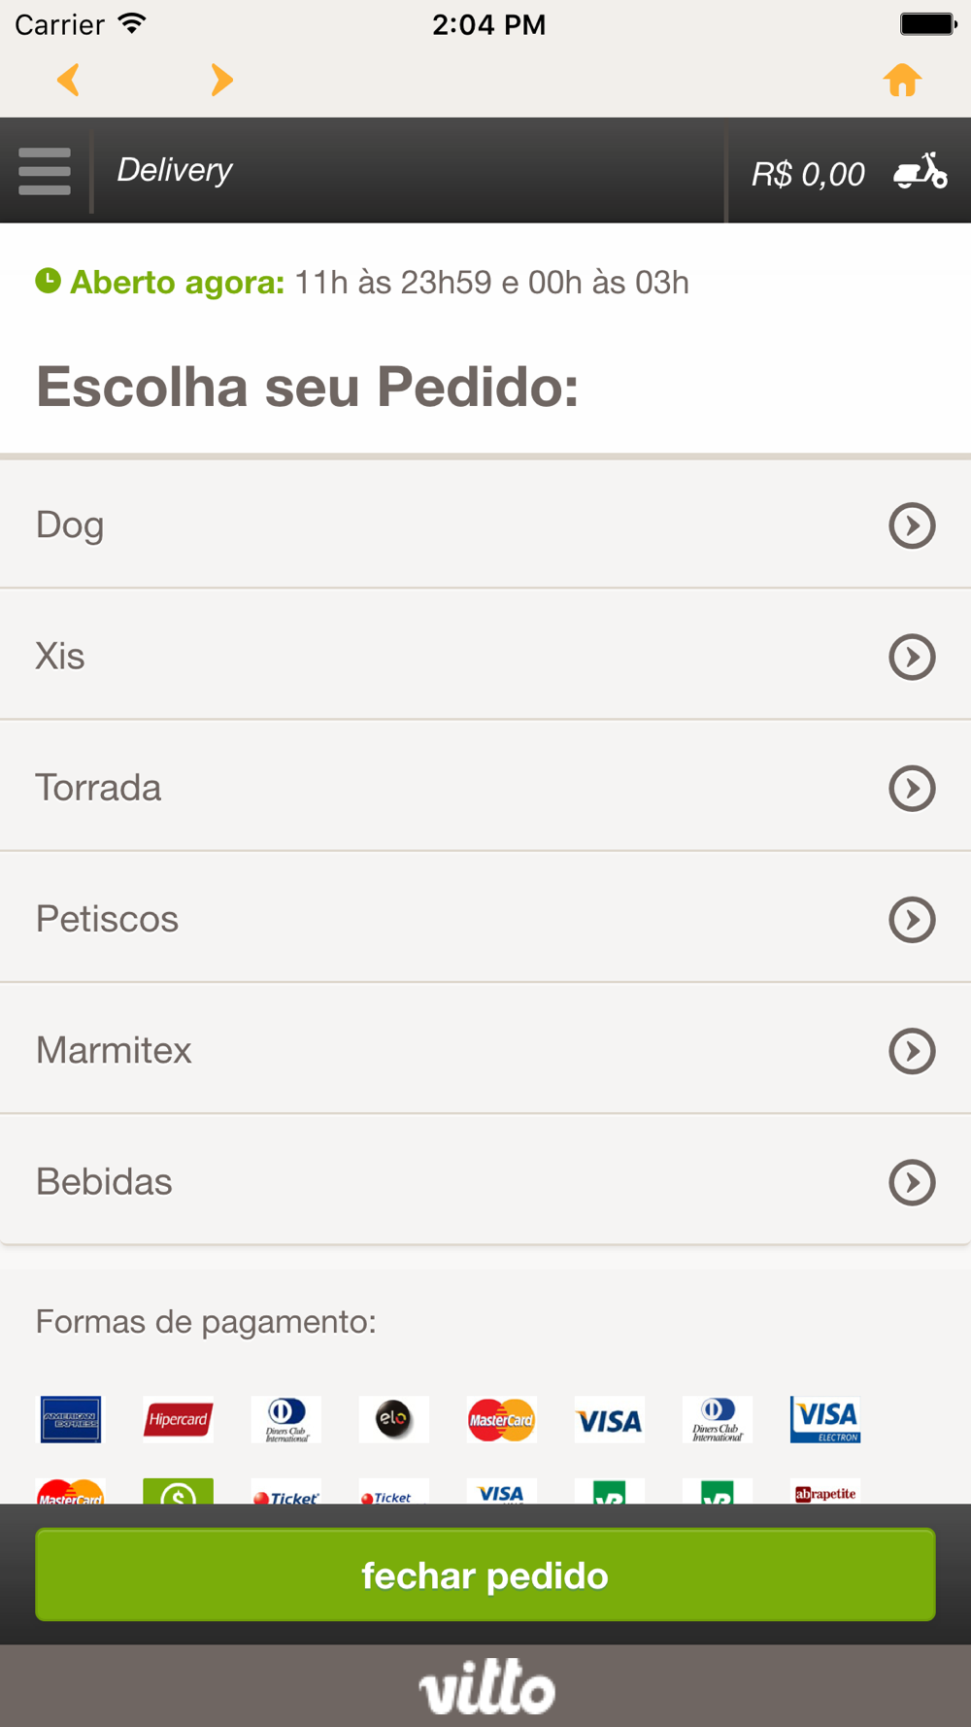
Task: Tap the Delivery header title
Action: (x=175, y=170)
